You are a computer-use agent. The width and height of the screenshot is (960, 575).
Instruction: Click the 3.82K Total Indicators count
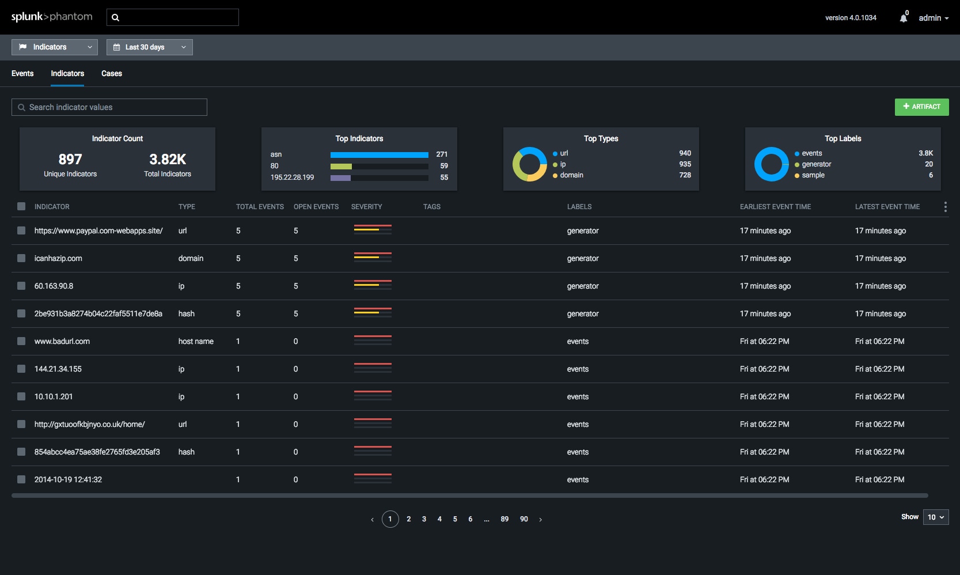(x=168, y=159)
